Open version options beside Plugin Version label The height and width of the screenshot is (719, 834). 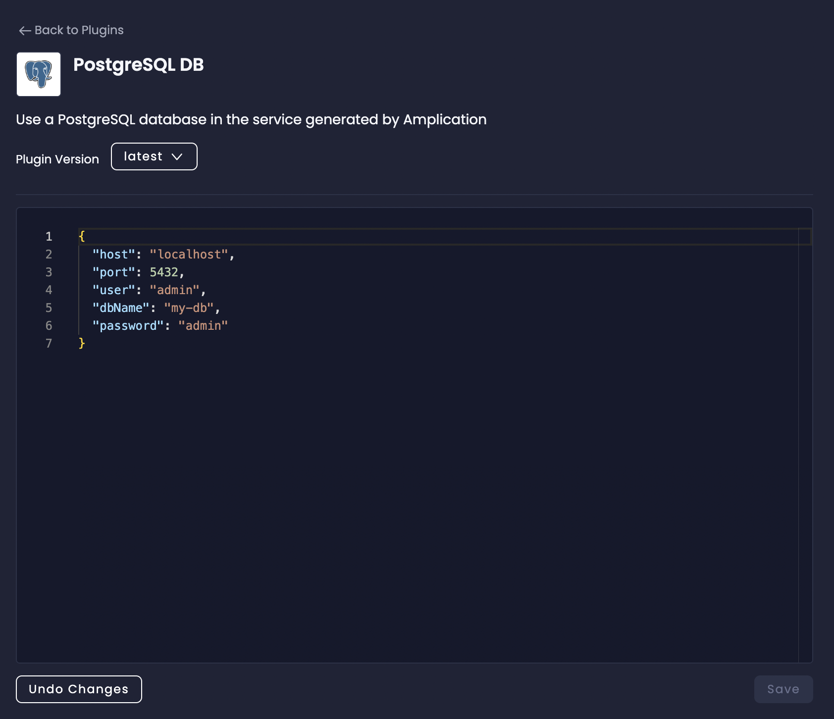[x=154, y=156]
